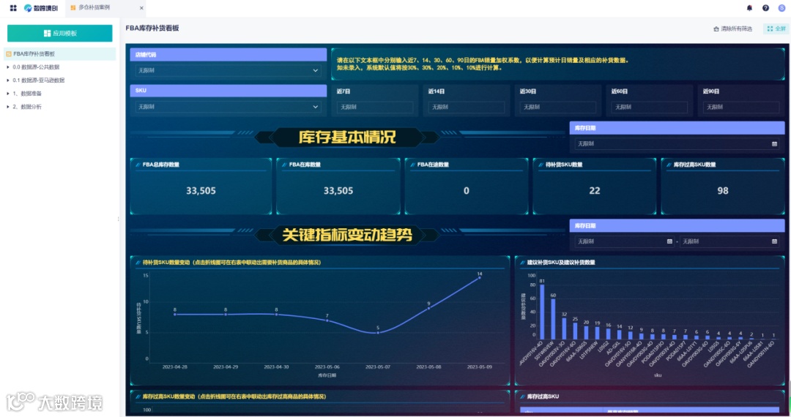791x417 pixels.
Task: Close the 多仓补货案例 tab
Action: pos(141,8)
